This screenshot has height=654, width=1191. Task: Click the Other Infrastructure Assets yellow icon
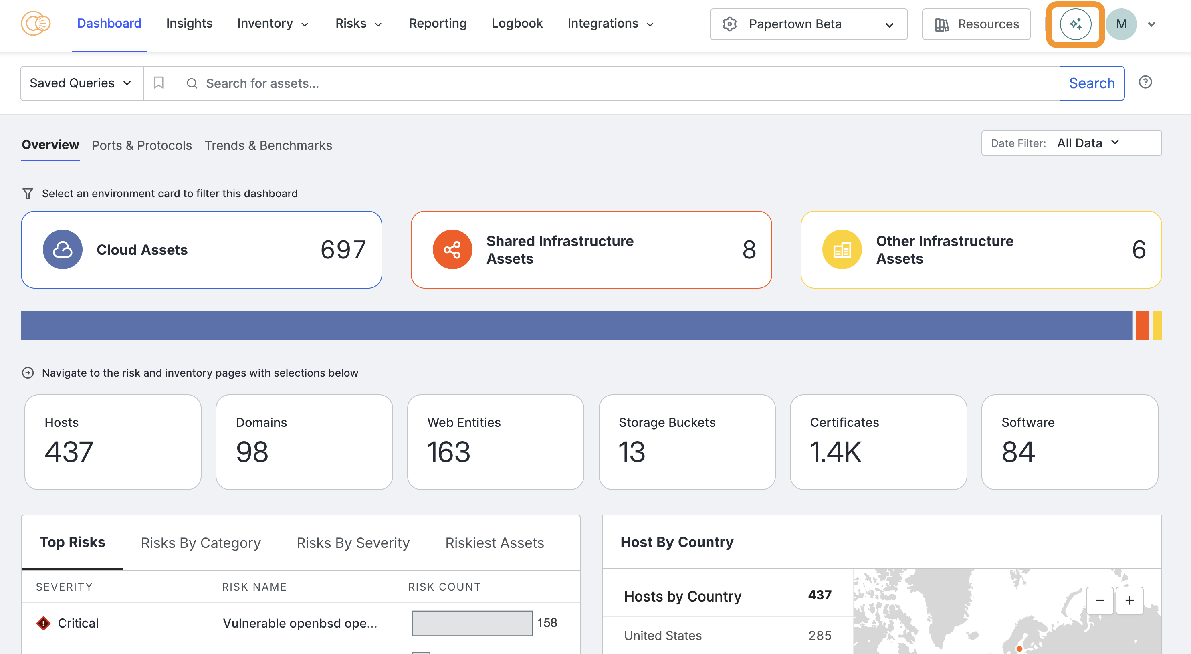click(x=842, y=250)
